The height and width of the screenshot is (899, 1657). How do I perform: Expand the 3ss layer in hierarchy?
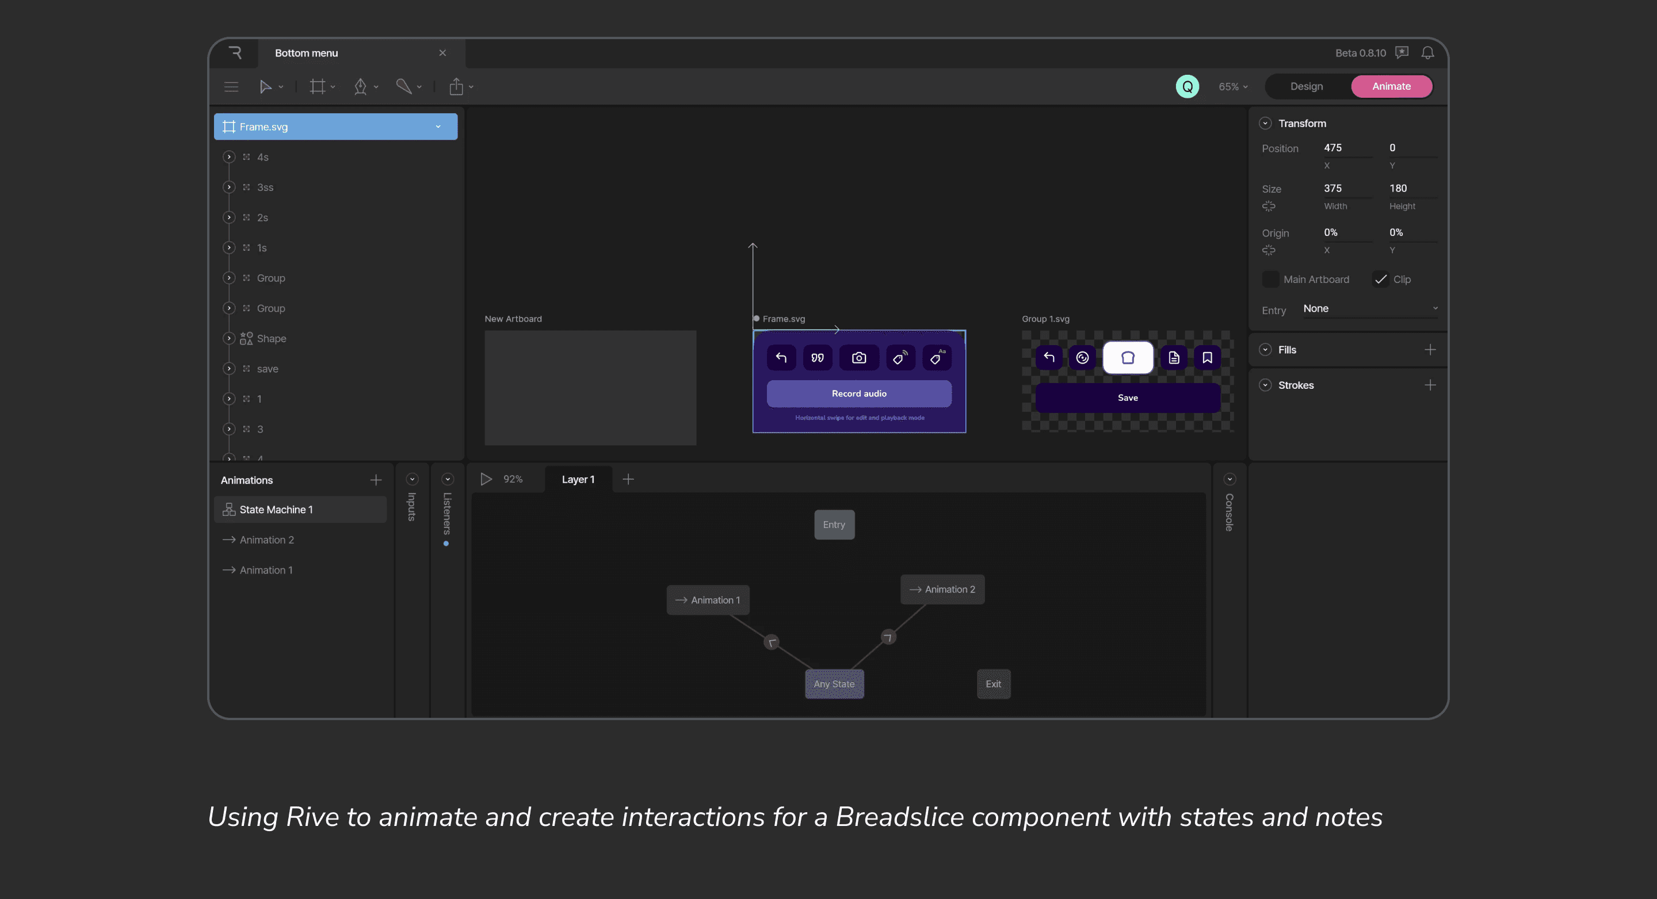click(229, 187)
